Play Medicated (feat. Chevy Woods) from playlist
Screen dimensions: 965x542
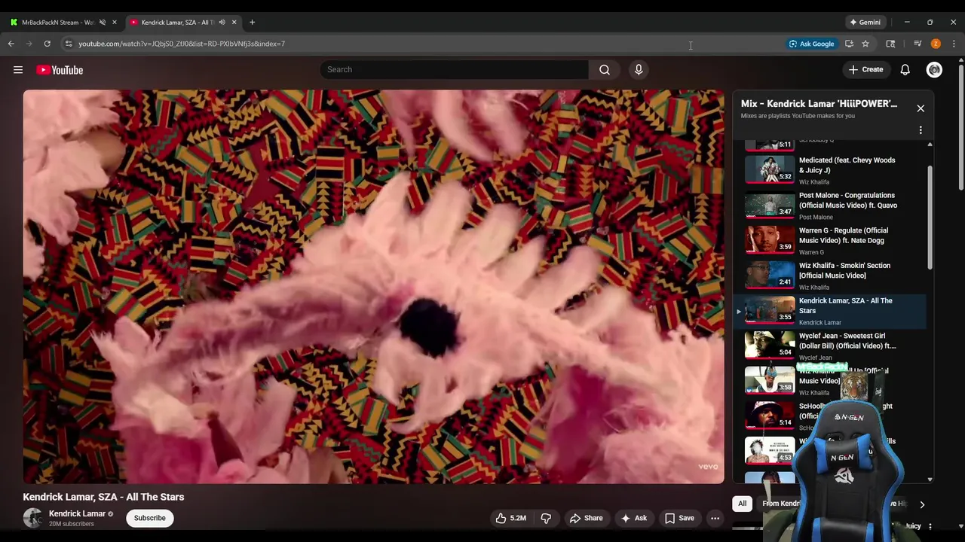point(831,170)
